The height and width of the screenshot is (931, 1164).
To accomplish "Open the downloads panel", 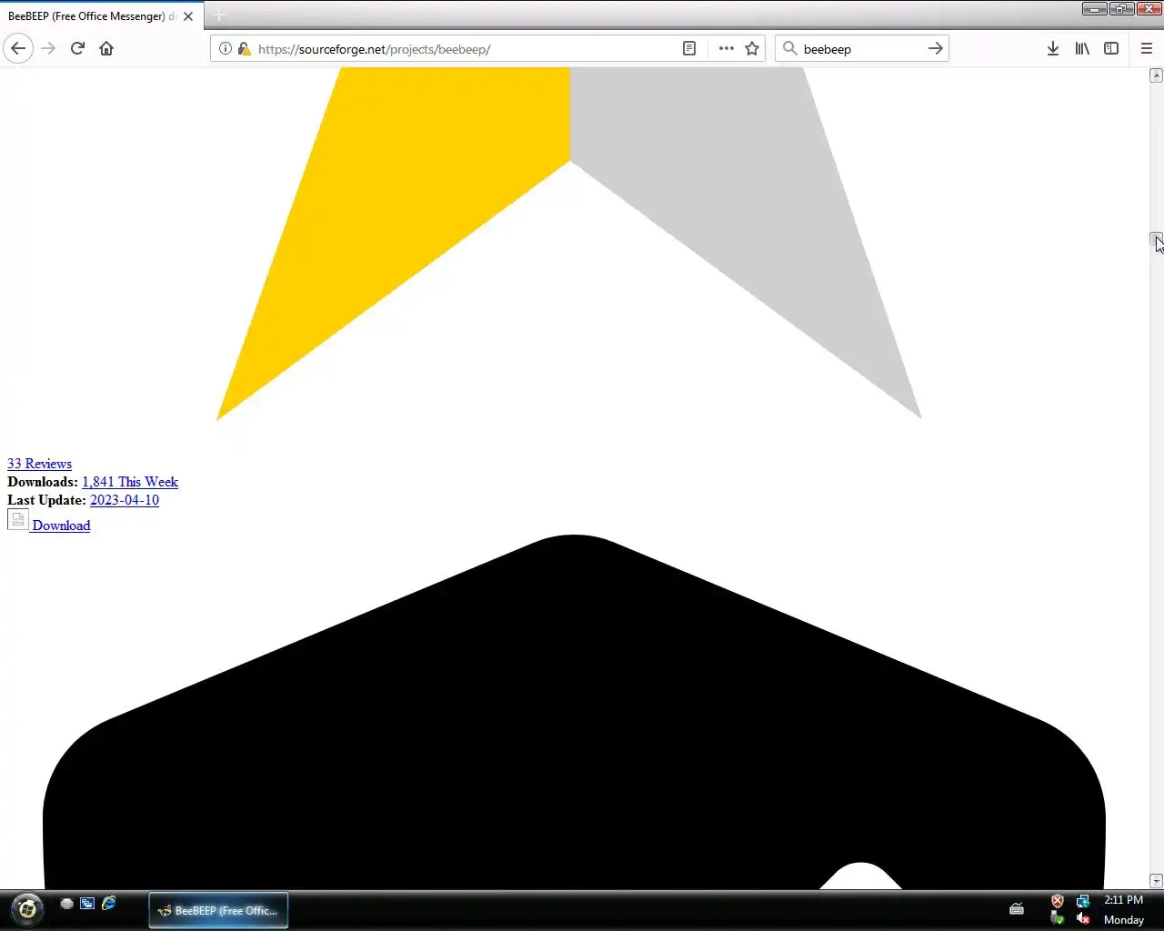I will 1053,48.
